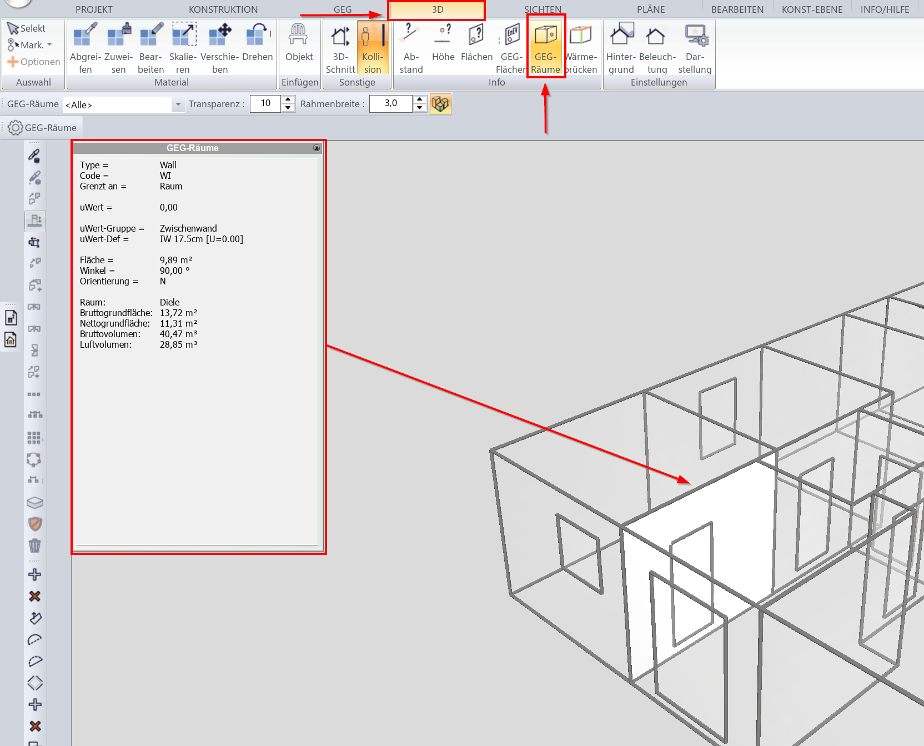Activate the Selekt selection tool
Screen dimensions: 924x746
tap(27, 28)
